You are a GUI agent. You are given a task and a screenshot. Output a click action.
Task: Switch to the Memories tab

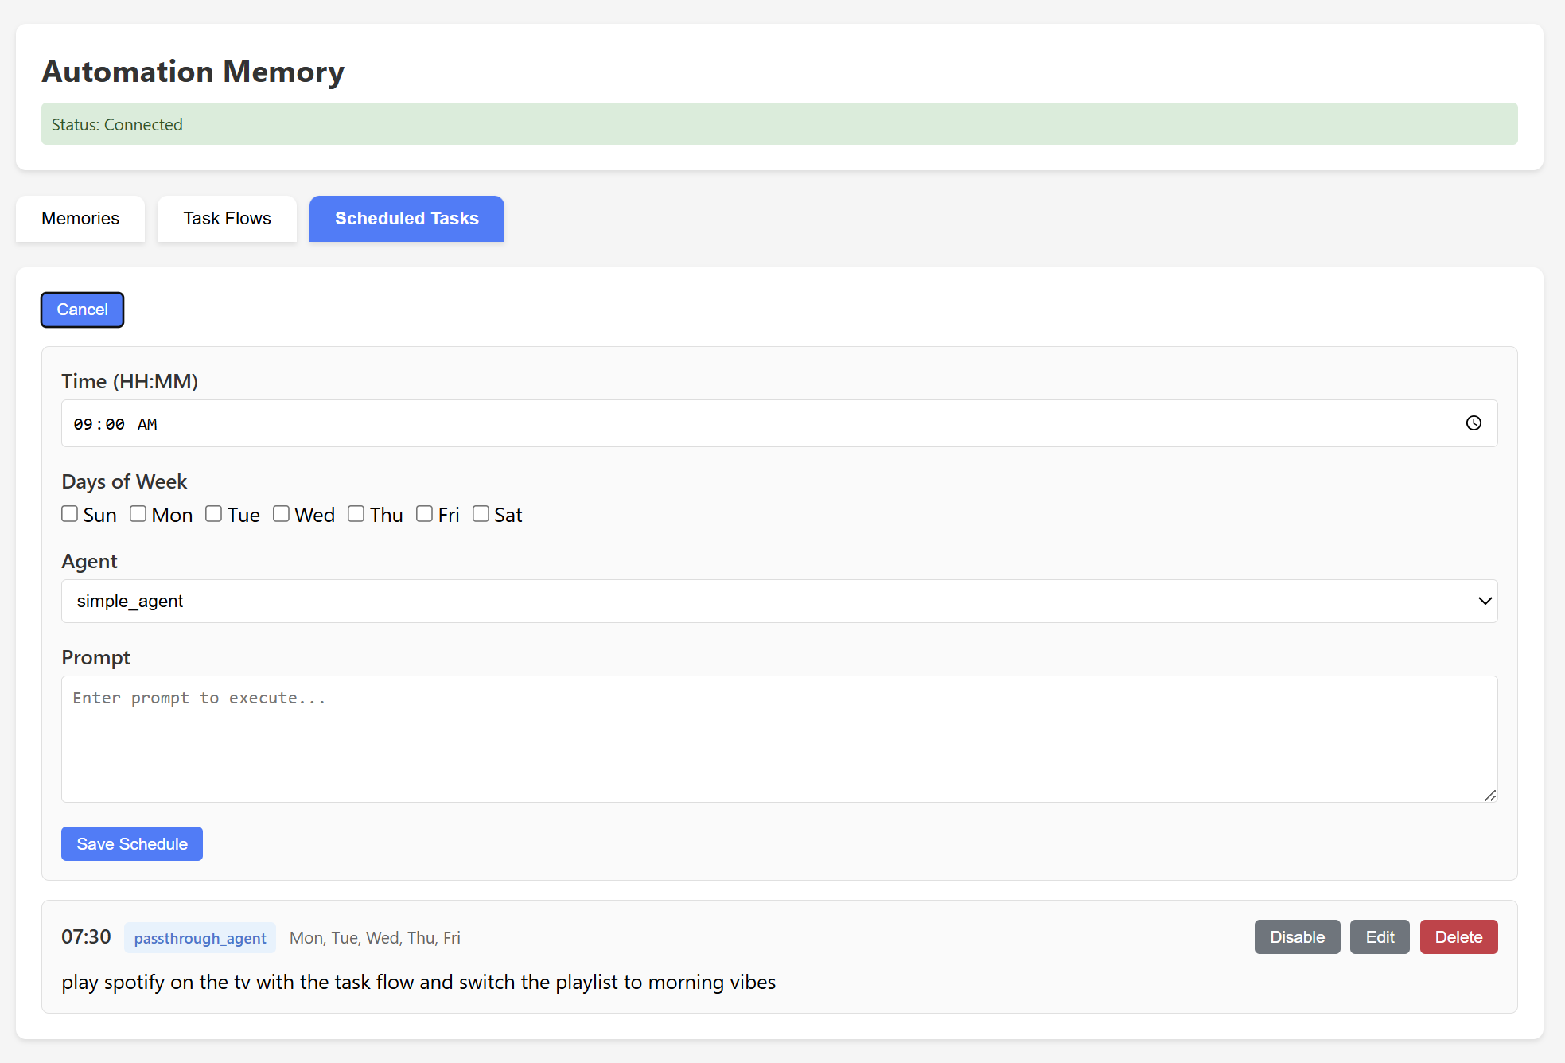tap(80, 219)
